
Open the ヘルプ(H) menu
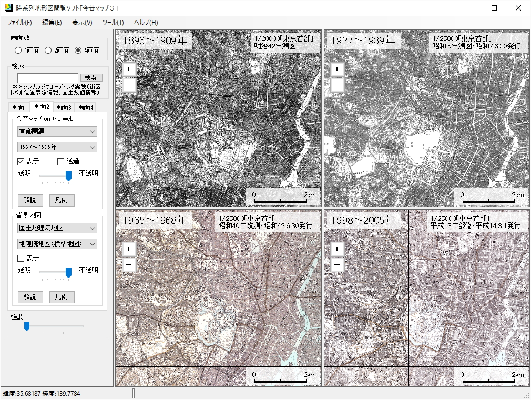tap(146, 23)
